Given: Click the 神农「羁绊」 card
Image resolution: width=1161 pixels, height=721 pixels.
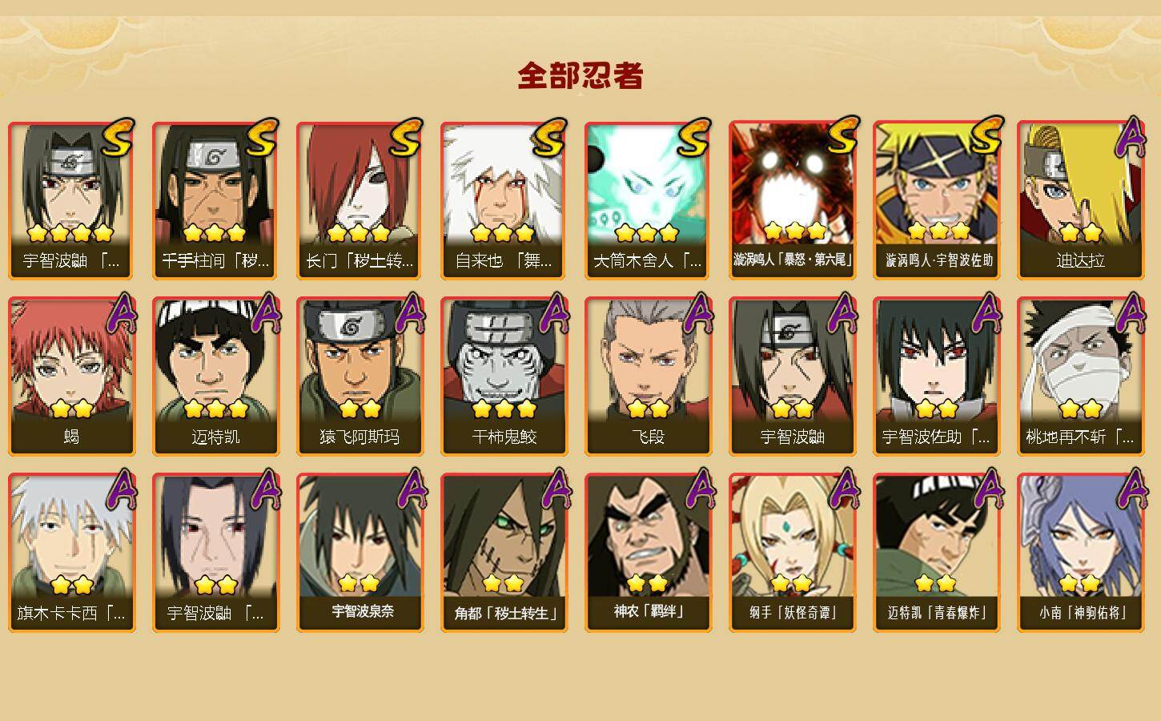Looking at the screenshot, I should tap(648, 553).
